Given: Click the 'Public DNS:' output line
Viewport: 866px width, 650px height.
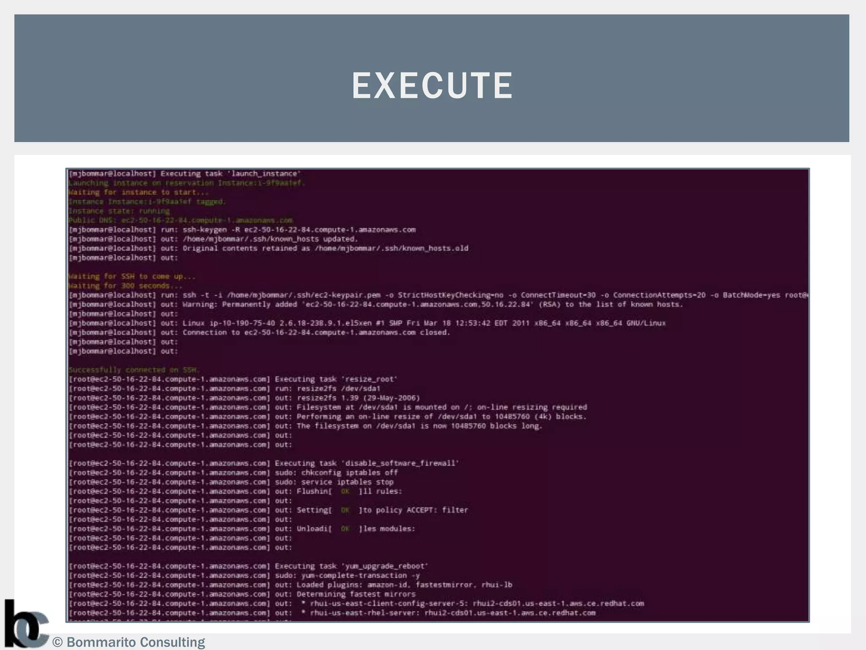Looking at the screenshot, I should [181, 220].
